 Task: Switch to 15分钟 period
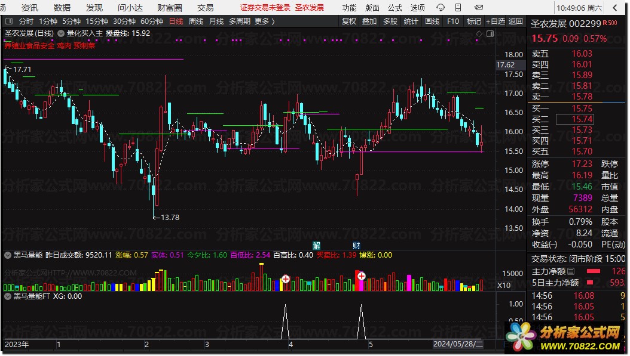(x=97, y=21)
